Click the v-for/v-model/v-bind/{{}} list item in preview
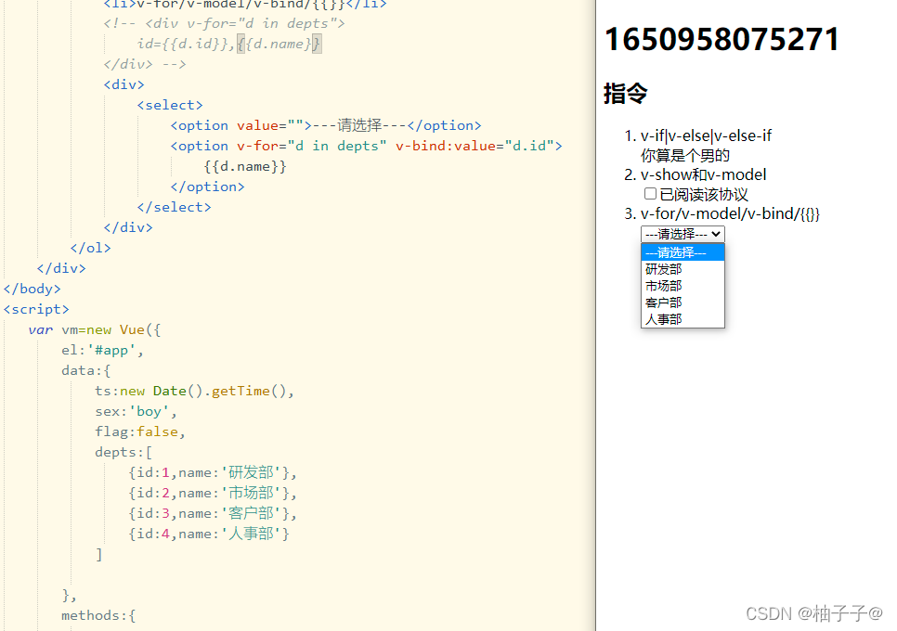Image resolution: width=897 pixels, height=631 pixels. tap(730, 213)
